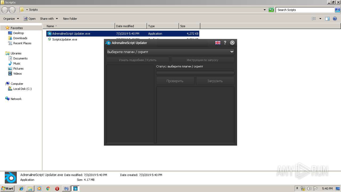Viewport: 341px width, 192px height.
Task: Click 'Узнать подробнее / Купить' button
Action: coord(138,60)
